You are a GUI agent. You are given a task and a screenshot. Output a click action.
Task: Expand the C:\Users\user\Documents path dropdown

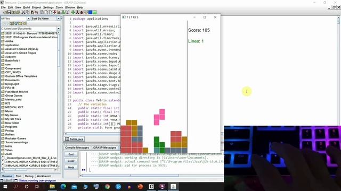tap(58, 29)
